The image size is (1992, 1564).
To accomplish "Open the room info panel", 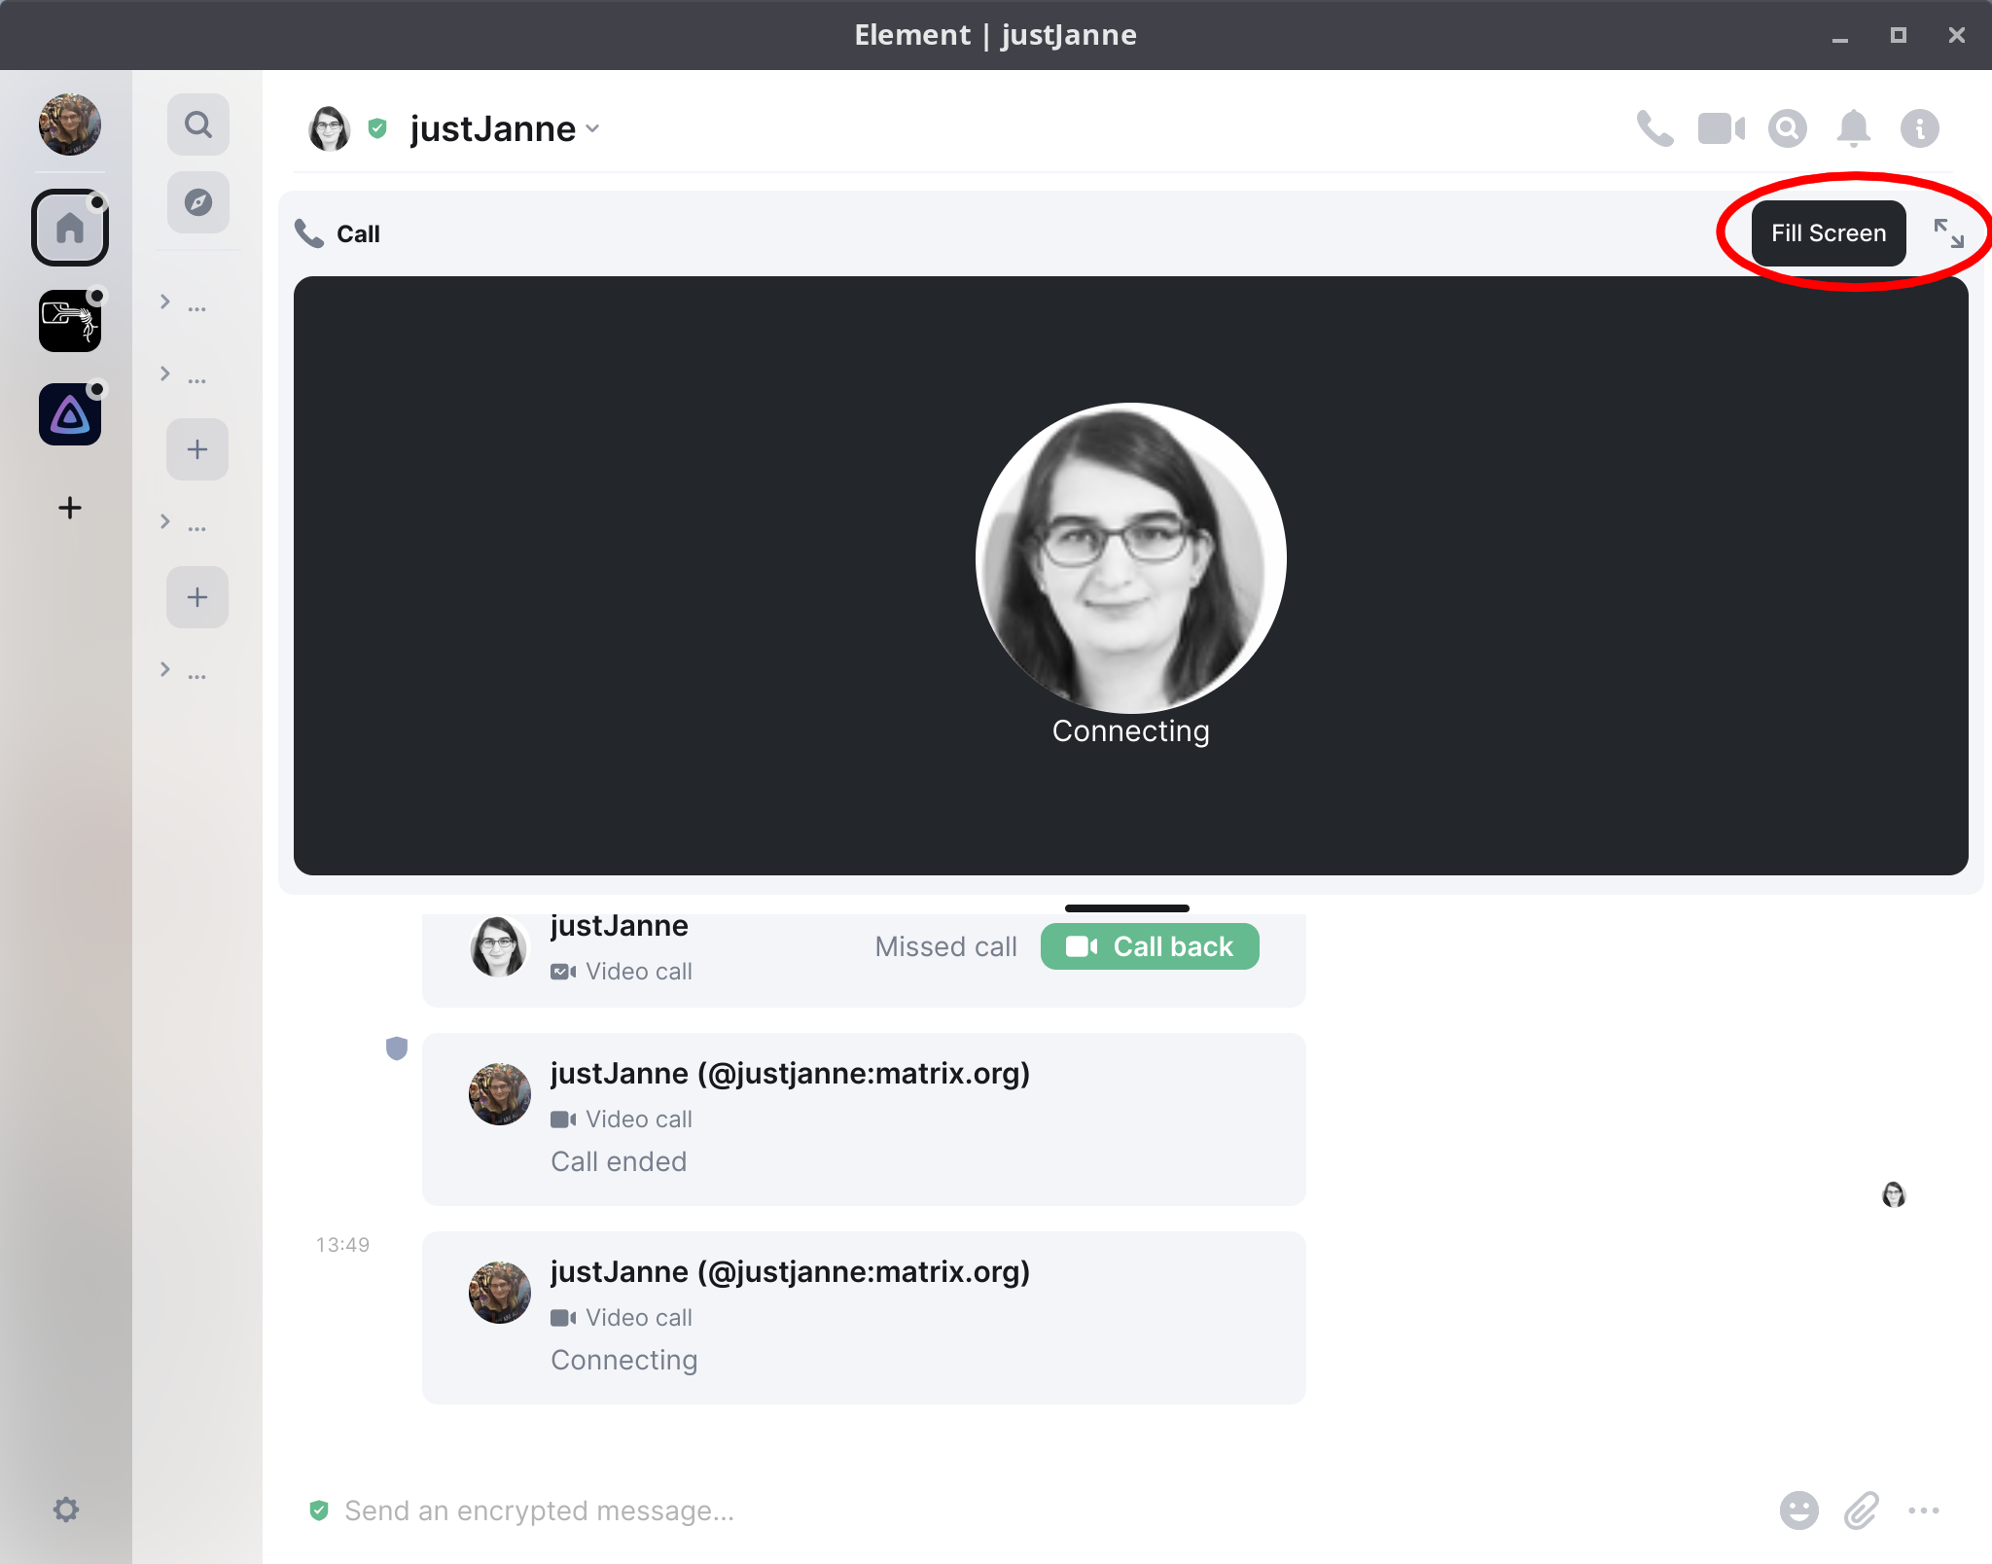I will click(x=1919, y=127).
